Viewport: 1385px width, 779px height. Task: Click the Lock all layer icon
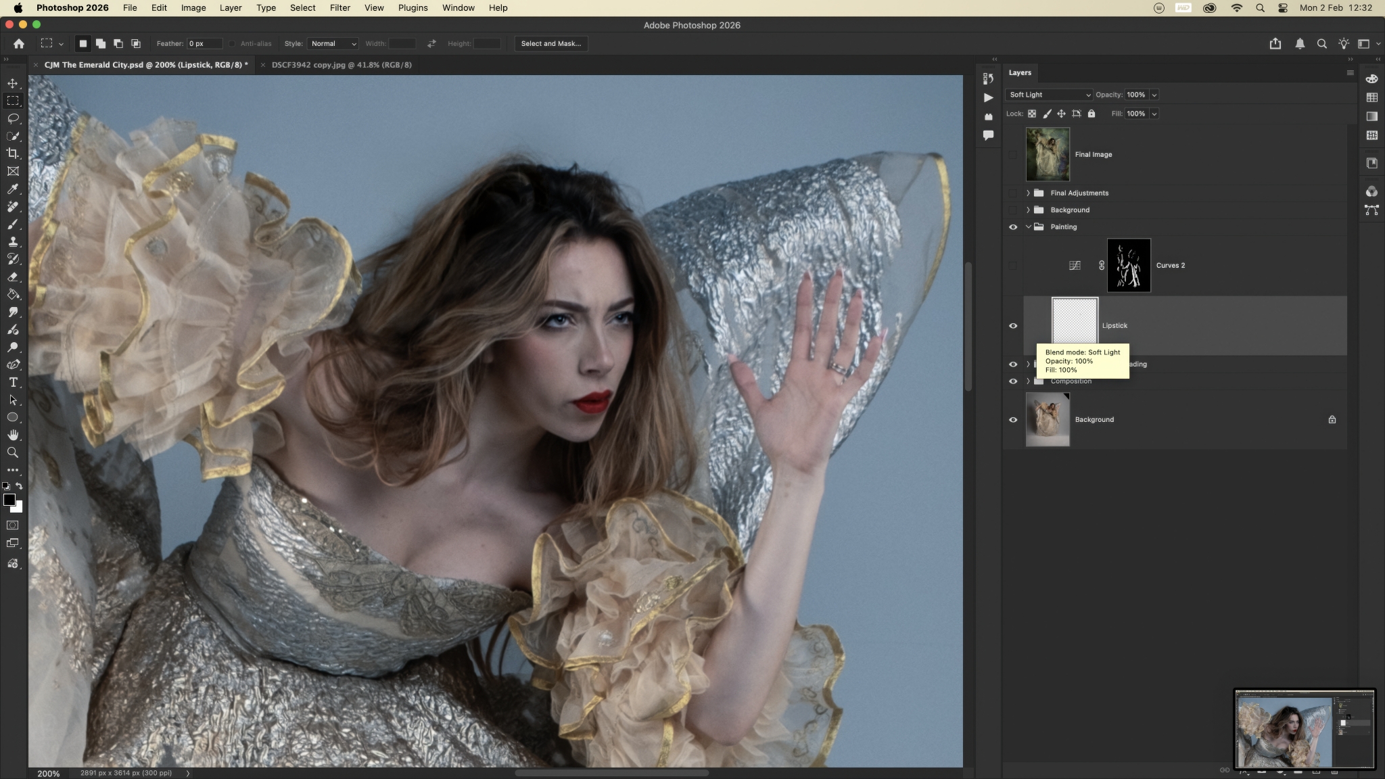coord(1091,114)
